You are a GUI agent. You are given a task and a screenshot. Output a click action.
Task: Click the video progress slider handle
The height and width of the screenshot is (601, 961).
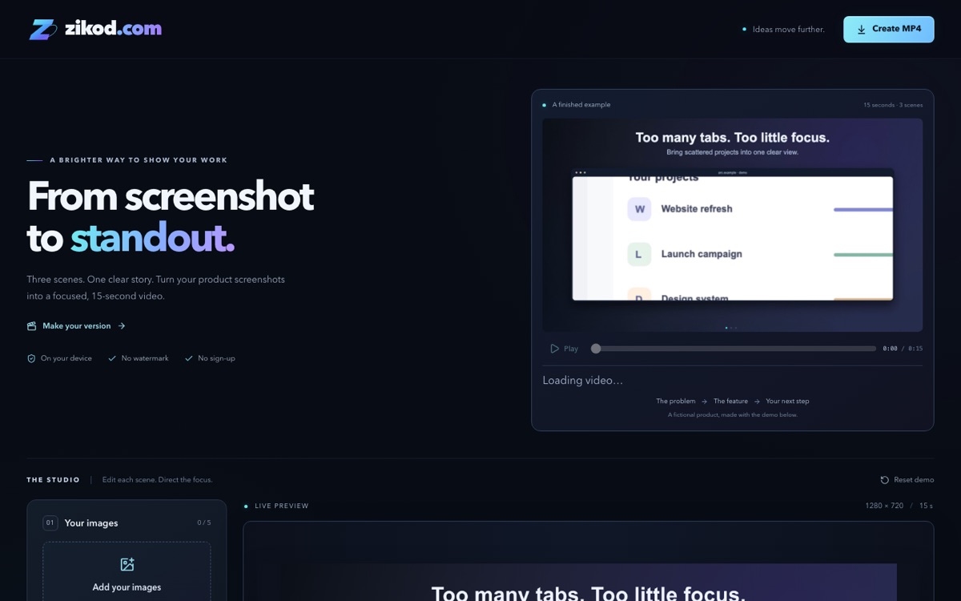click(x=596, y=349)
